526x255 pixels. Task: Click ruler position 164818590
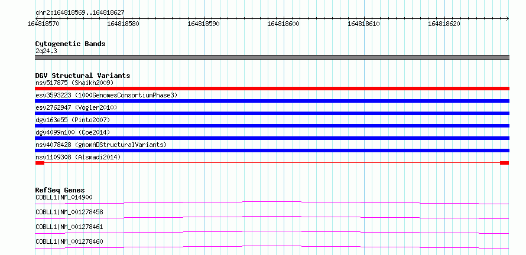[x=204, y=24]
